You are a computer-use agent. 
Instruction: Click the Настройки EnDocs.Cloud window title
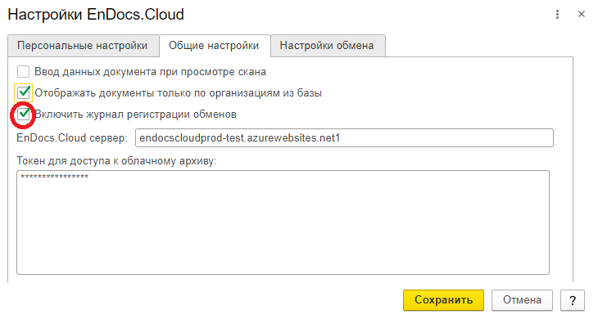click(x=96, y=15)
